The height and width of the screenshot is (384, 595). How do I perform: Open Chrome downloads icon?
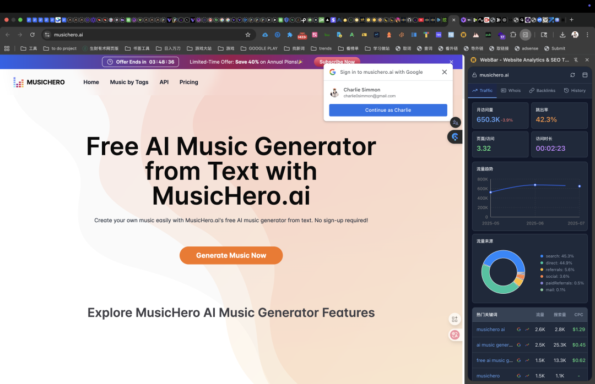(x=562, y=35)
